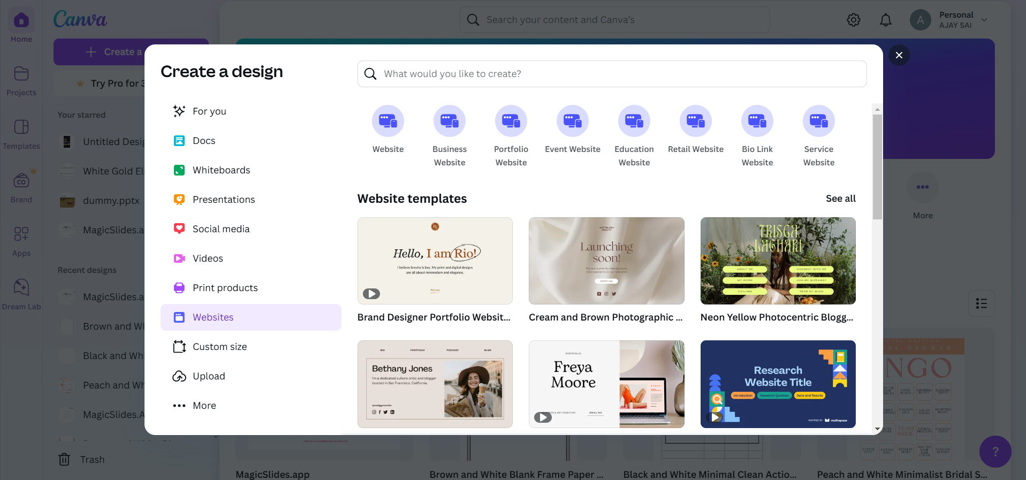Viewport: 1026px width, 480px height.
Task: Open recent Brown and White design in sidebar
Action: pos(102,326)
